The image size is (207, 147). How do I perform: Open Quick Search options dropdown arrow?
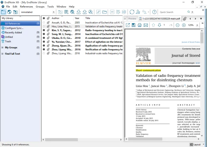[192, 12]
